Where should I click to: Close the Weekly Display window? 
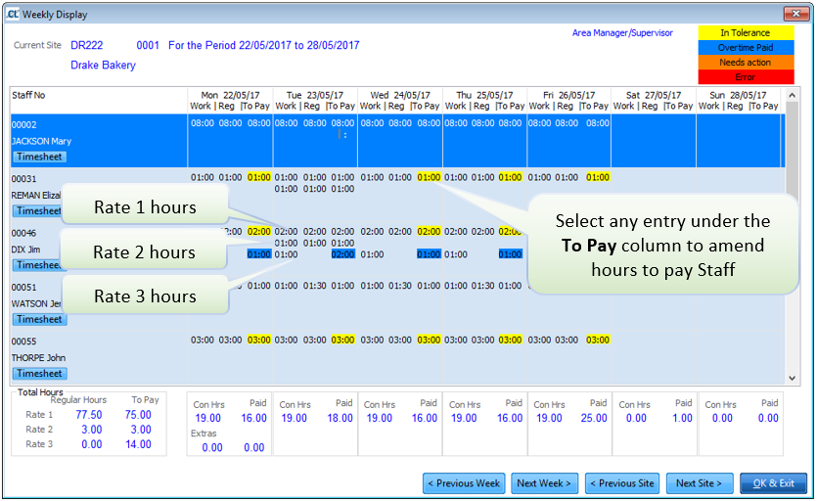(x=796, y=14)
